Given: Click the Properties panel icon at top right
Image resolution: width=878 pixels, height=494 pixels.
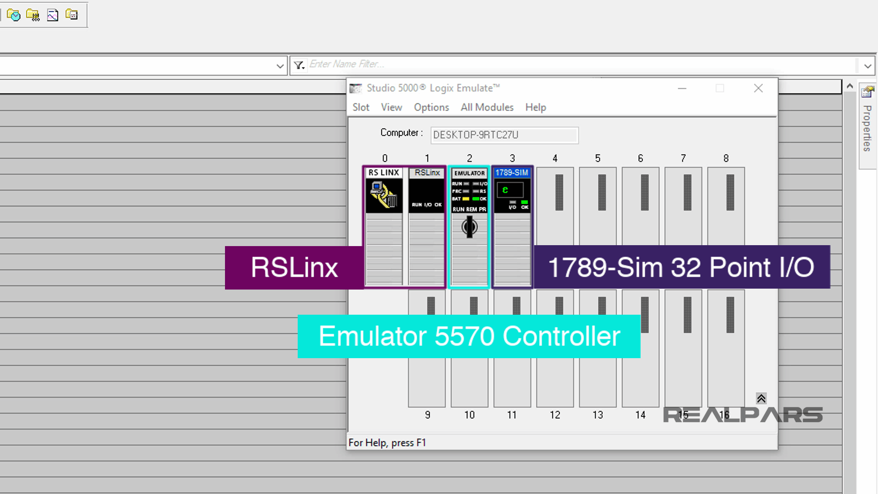Looking at the screenshot, I should click(867, 91).
